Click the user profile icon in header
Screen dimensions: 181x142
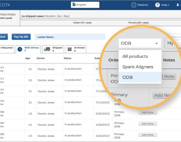[x=178, y=5]
